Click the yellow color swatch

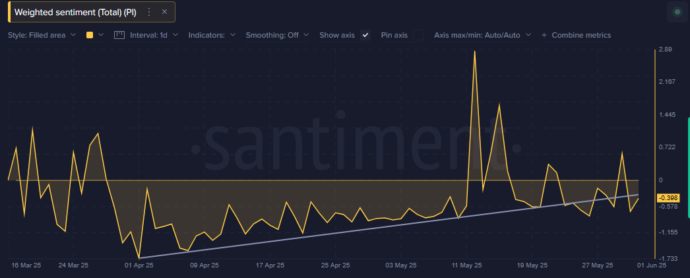[90, 35]
